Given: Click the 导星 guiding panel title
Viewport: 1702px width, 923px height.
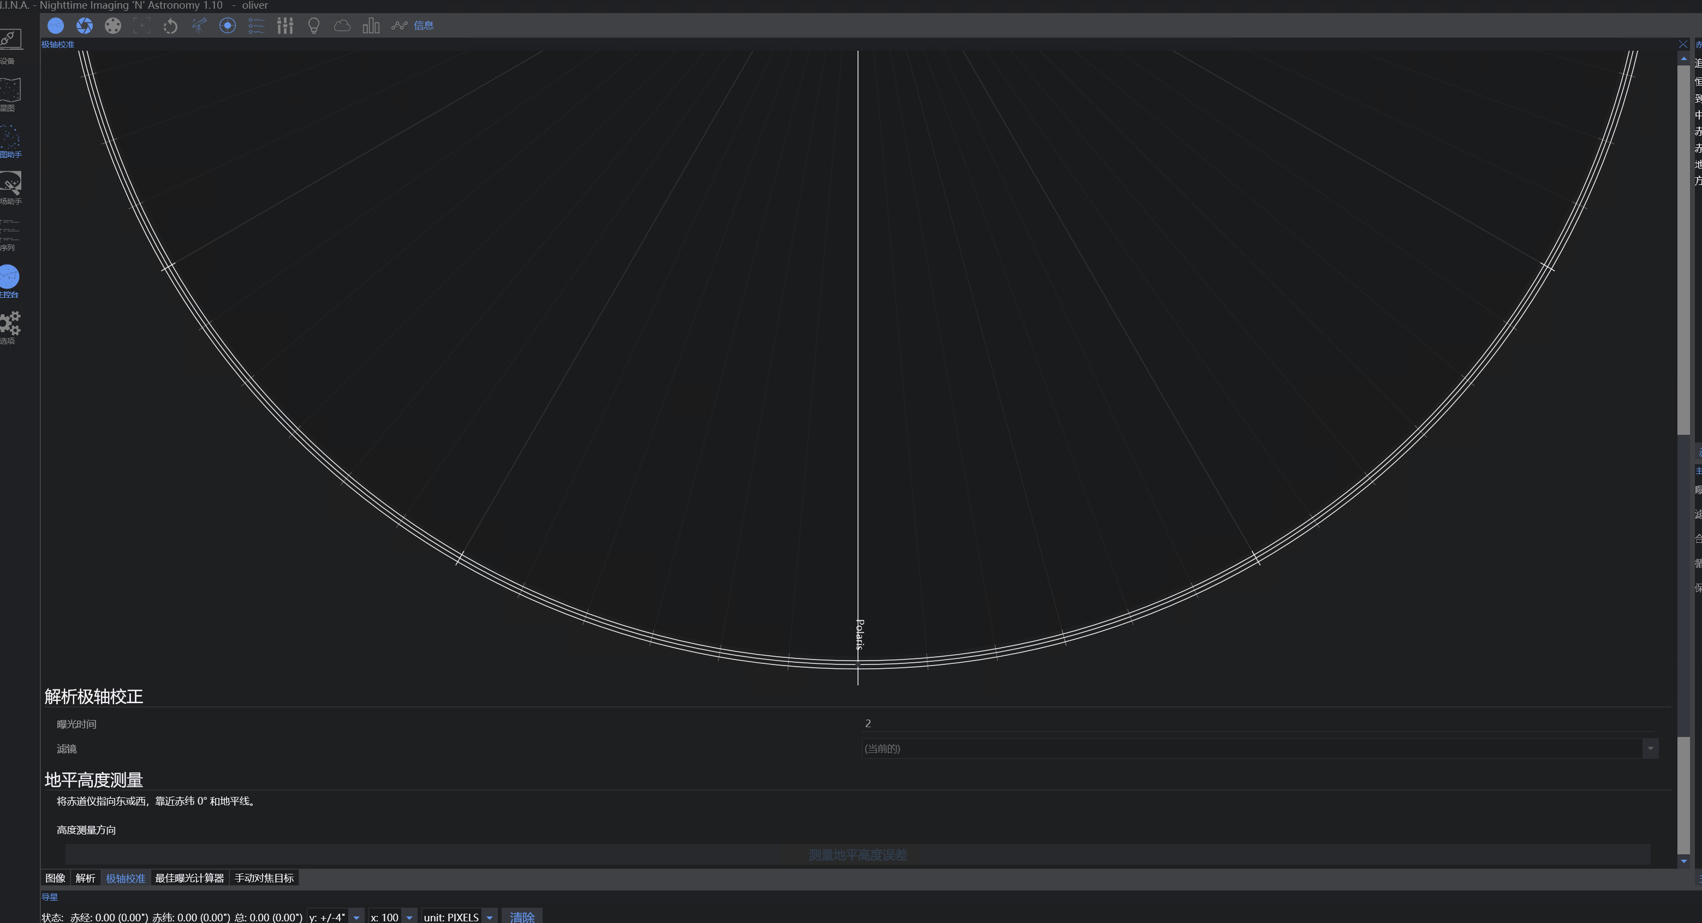Looking at the screenshot, I should (50, 897).
